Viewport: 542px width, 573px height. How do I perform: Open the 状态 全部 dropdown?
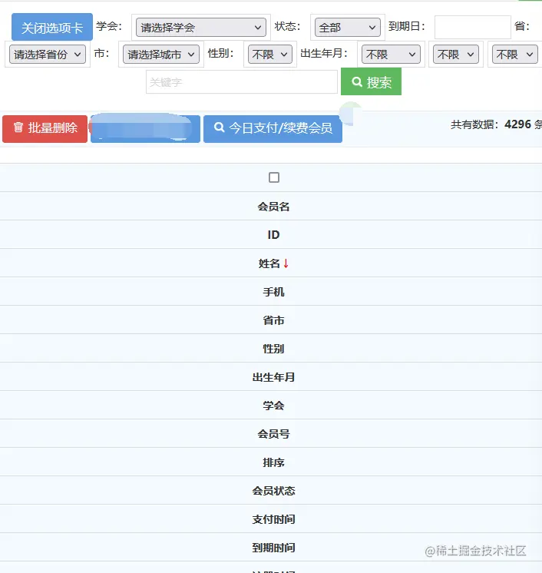347,28
